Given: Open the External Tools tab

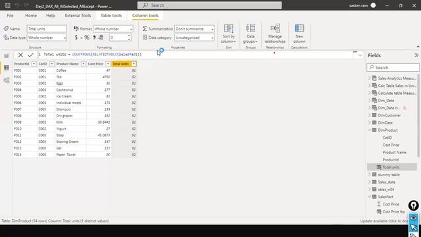Looking at the screenshot, I should coord(78,16).
